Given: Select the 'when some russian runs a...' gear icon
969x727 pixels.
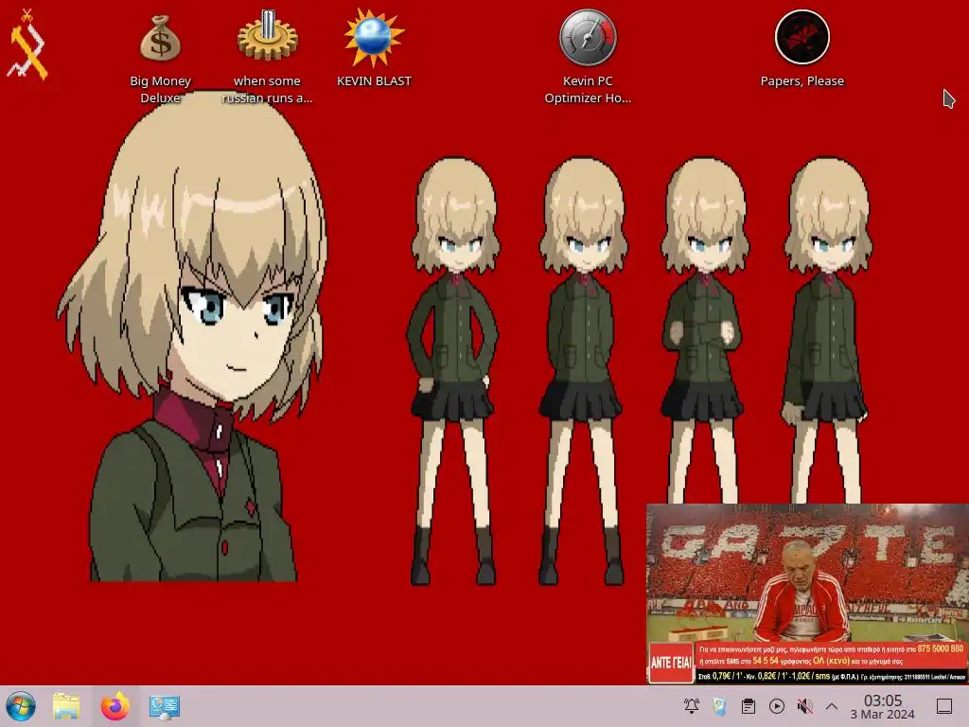Looking at the screenshot, I should point(268,37).
